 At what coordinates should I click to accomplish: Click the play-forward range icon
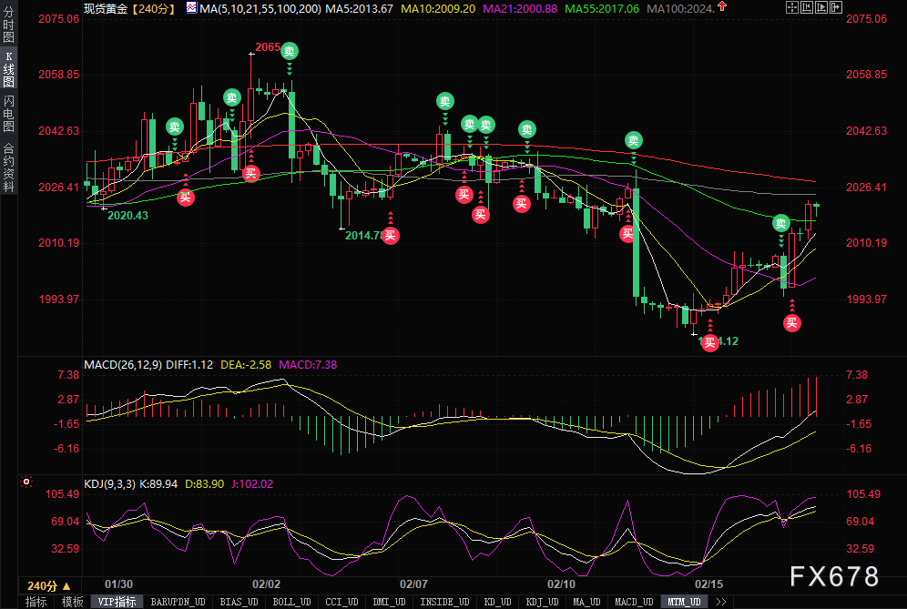click(x=820, y=7)
